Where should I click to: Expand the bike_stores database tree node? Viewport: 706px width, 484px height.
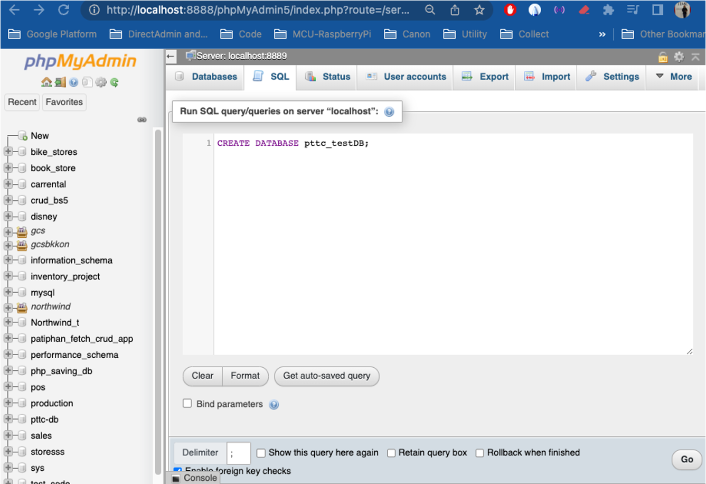8,152
